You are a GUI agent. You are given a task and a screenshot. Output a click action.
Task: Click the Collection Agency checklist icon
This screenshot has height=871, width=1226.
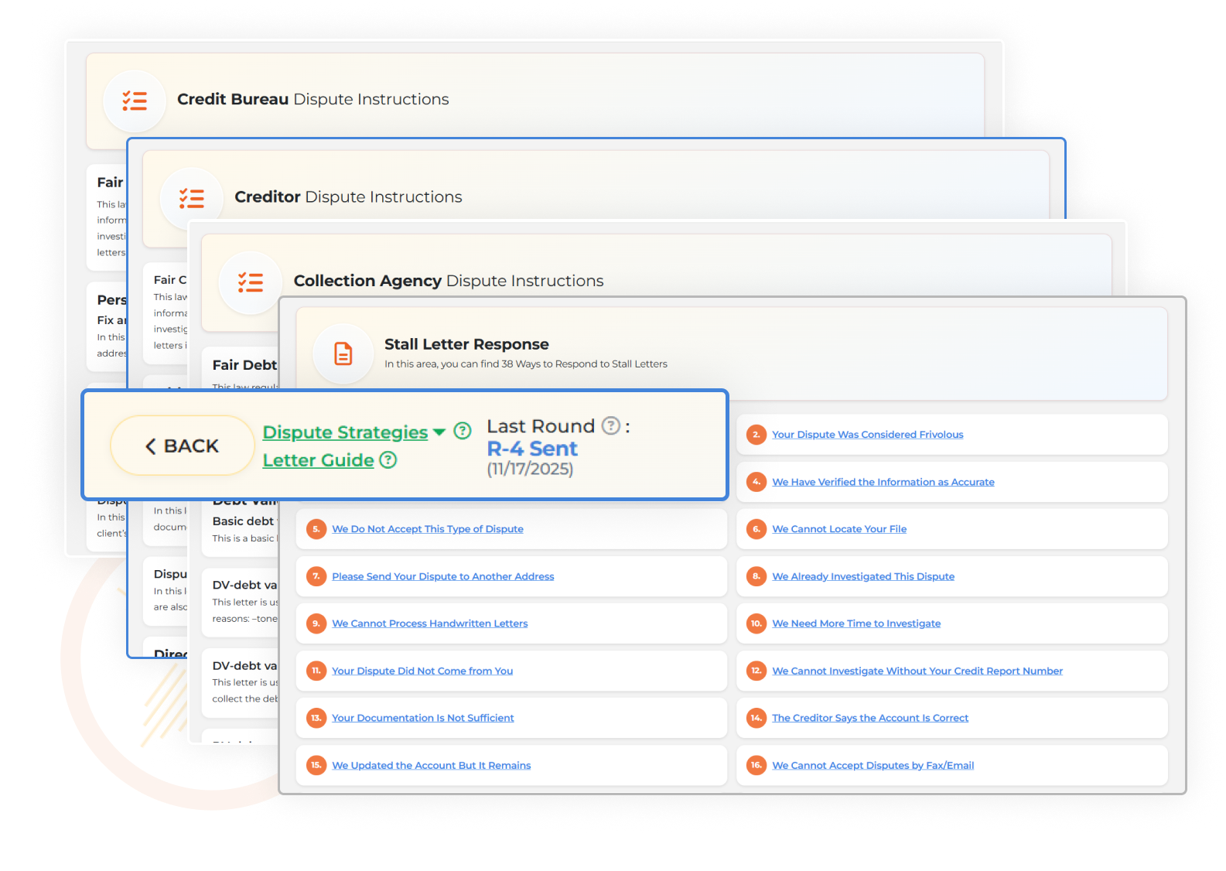click(250, 282)
